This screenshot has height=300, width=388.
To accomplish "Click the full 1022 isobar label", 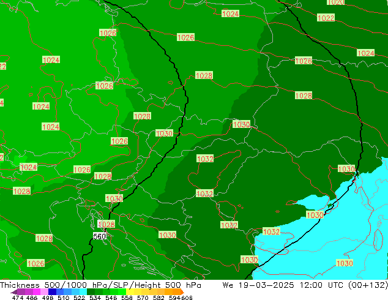I will point(326,18).
